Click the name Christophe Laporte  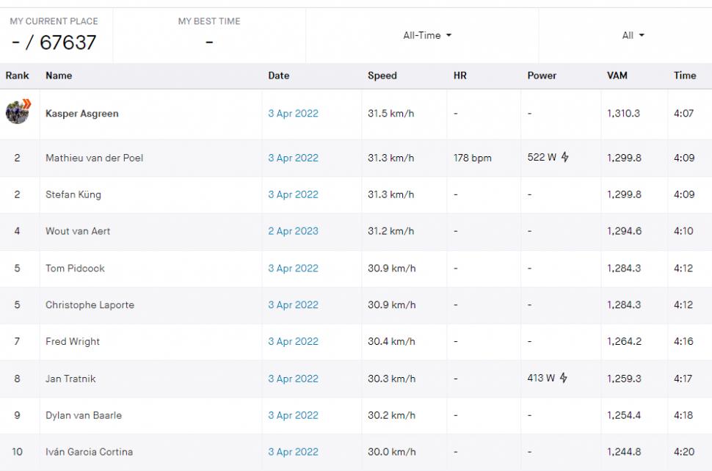90,305
